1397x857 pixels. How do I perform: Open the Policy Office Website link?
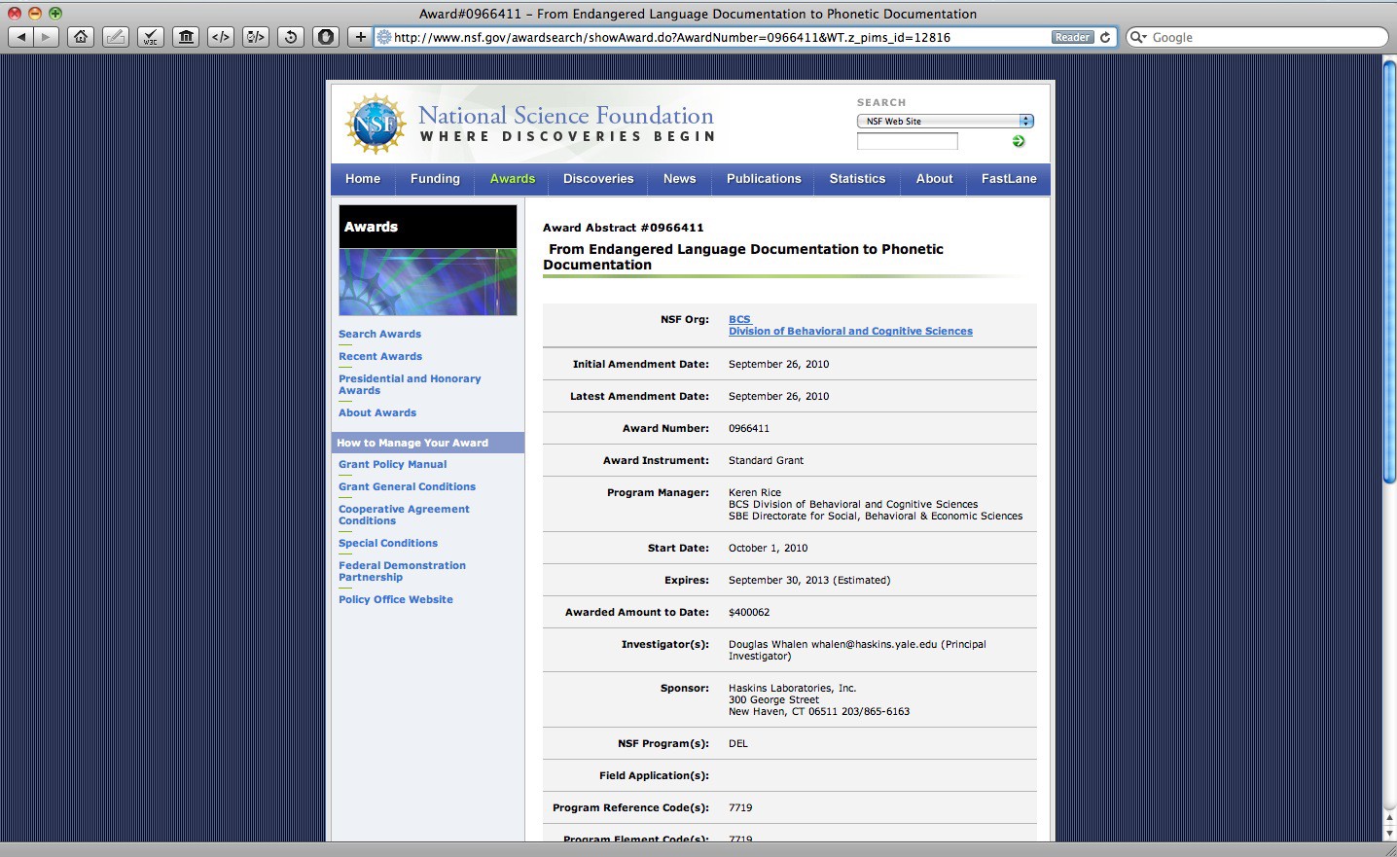396,599
